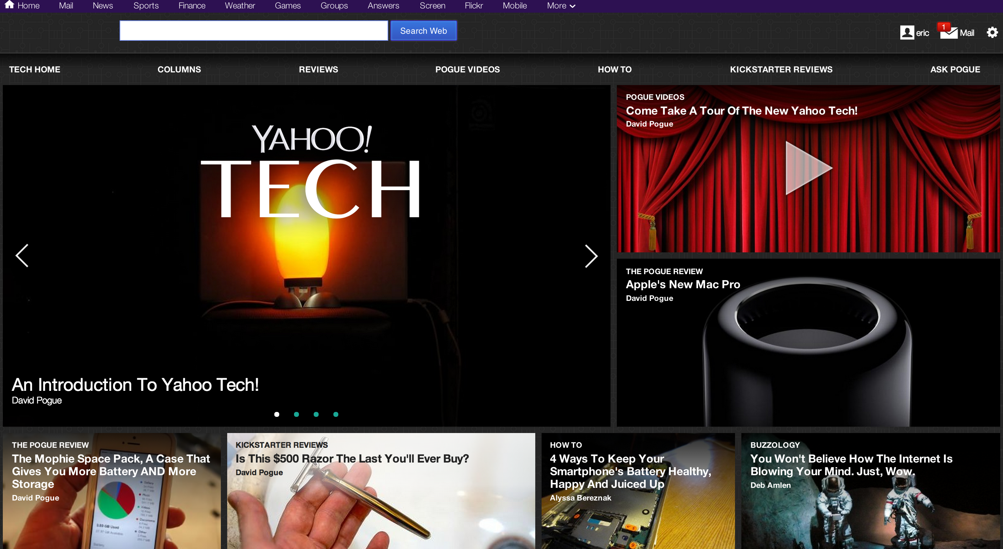Click 'BUZZOLOGY' category label

775,445
